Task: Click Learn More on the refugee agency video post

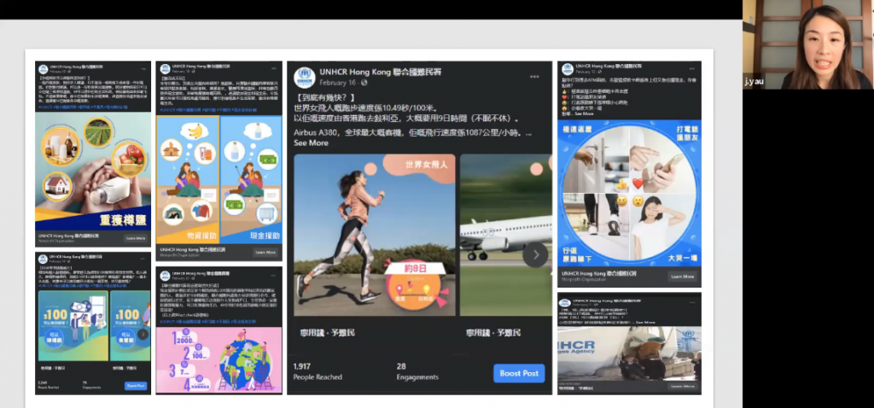Action: tap(683, 387)
